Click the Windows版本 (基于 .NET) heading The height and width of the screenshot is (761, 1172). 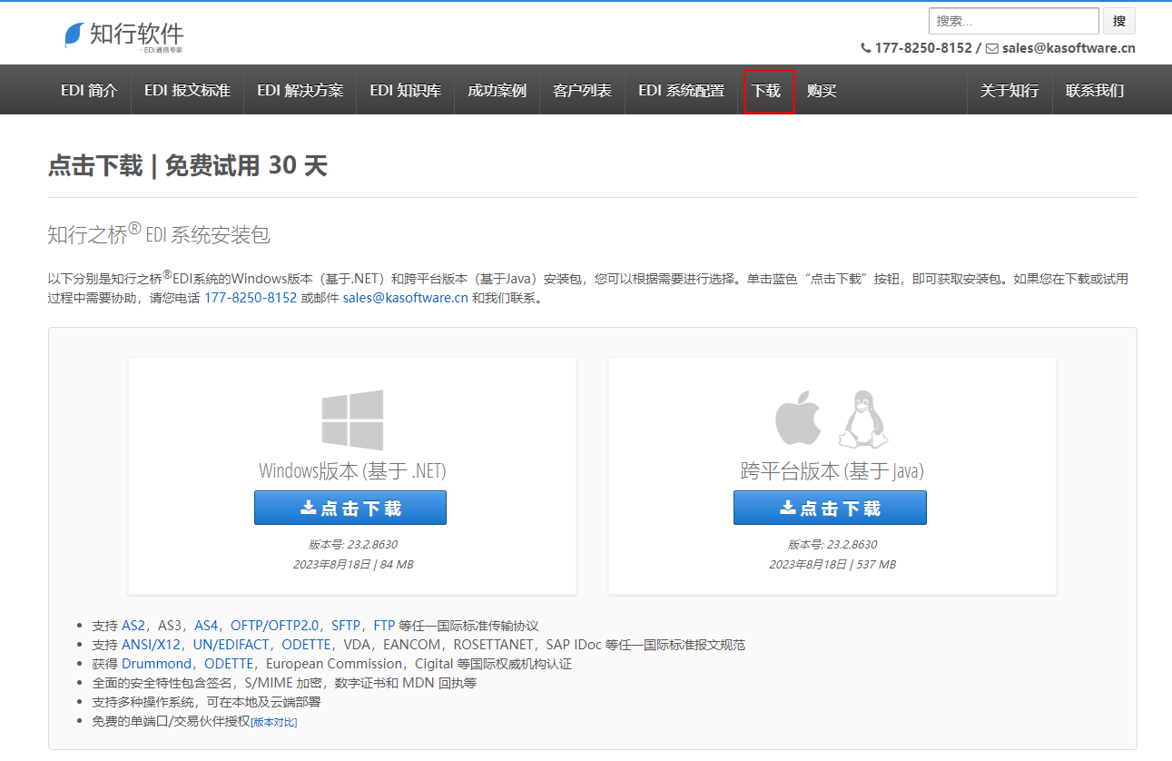352,470
